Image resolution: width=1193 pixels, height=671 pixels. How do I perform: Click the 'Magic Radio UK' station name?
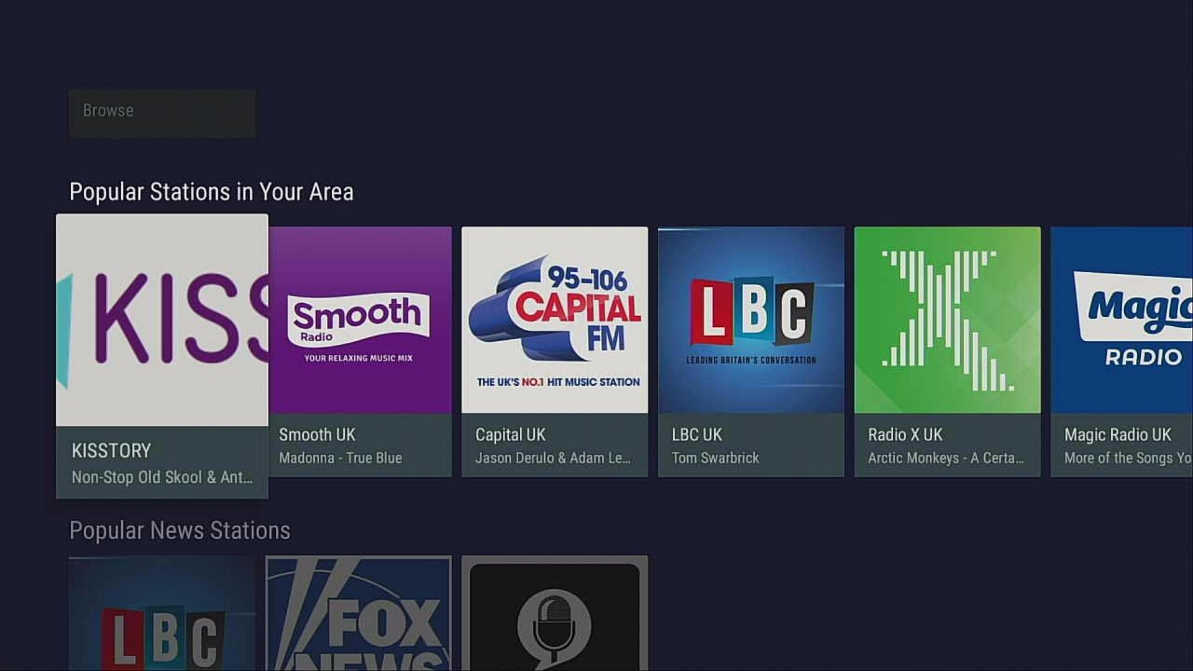tap(1118, 435)
